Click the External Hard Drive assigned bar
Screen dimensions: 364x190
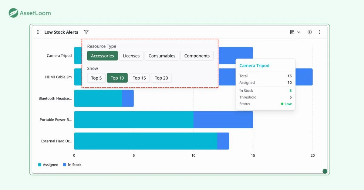[146, 141]
